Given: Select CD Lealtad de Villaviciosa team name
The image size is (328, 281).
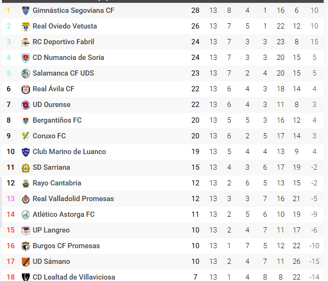Looking at the screenshot, I should tap(73, 277).
